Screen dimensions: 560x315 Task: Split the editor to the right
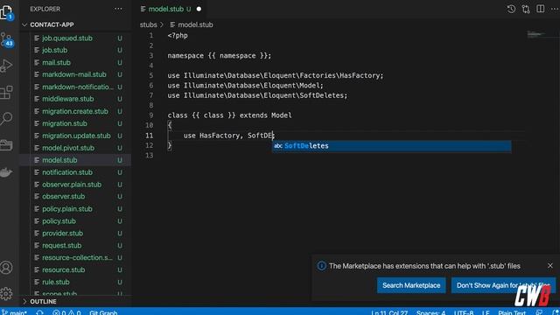pos(541,9)
